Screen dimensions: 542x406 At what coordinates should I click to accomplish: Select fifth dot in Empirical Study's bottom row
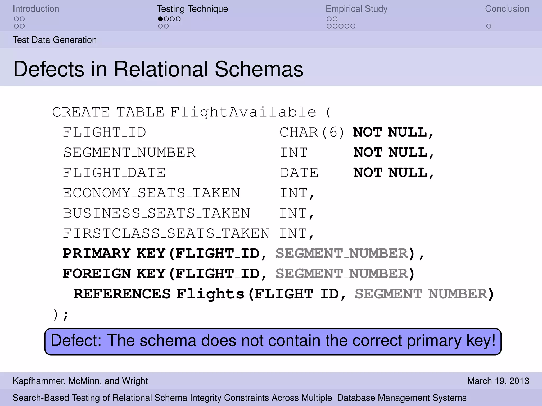pyautogui.click(x=353, y=26)
